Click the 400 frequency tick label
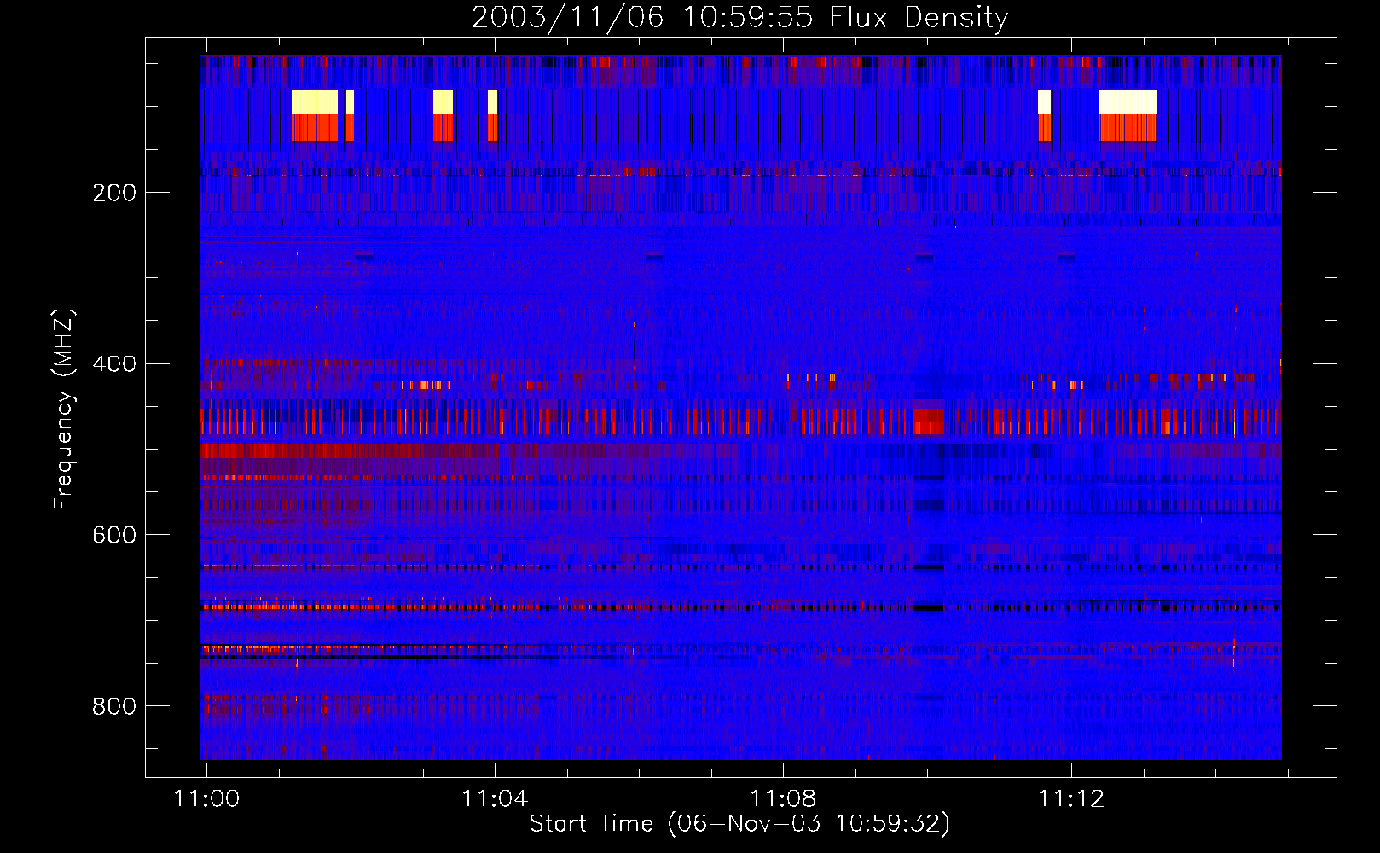Screen dimensions: 1380x853 pyautogui.click(x=114, y=363)
